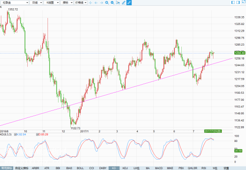Click the left arrow to shift chart back
Image resolution: width=246 pixels, height=170 pixels.
96,3
